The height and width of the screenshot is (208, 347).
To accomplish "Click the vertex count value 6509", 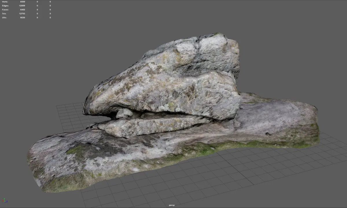I will tap(23, 2).
